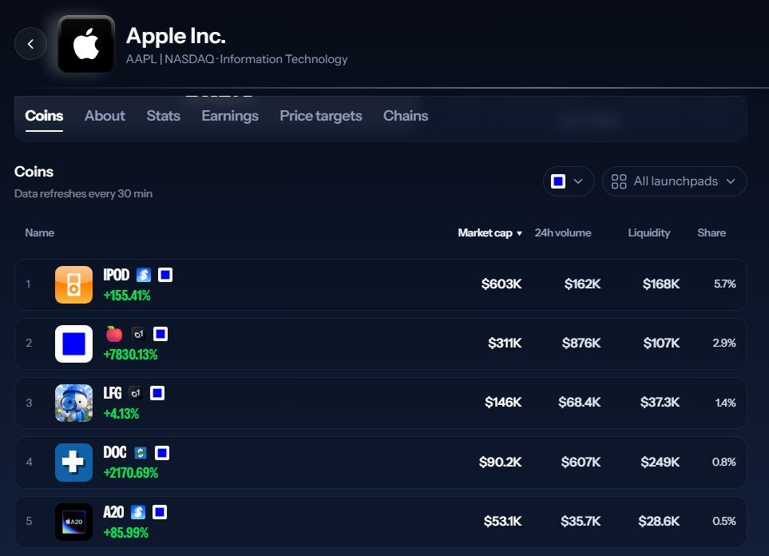
Task: Click the DOC coin plus icon
Action: pyautogui.click(x=73, y=463)
